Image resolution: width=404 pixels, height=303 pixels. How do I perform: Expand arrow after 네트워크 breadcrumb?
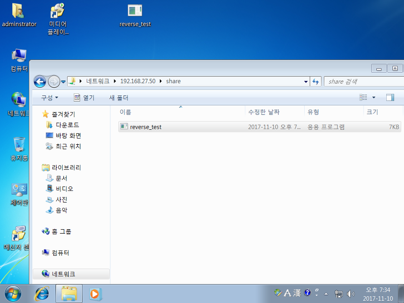coord(115,81)
